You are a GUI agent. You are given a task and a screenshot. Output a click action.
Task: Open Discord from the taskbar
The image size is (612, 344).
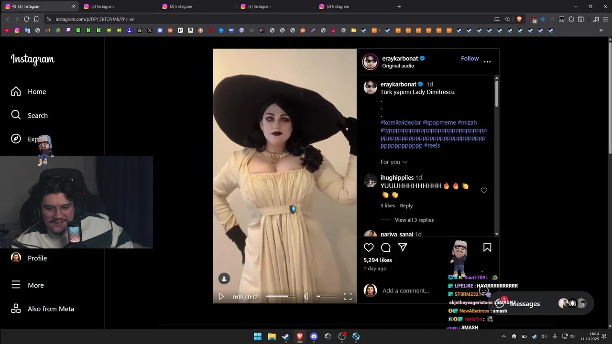pos(314,336)
